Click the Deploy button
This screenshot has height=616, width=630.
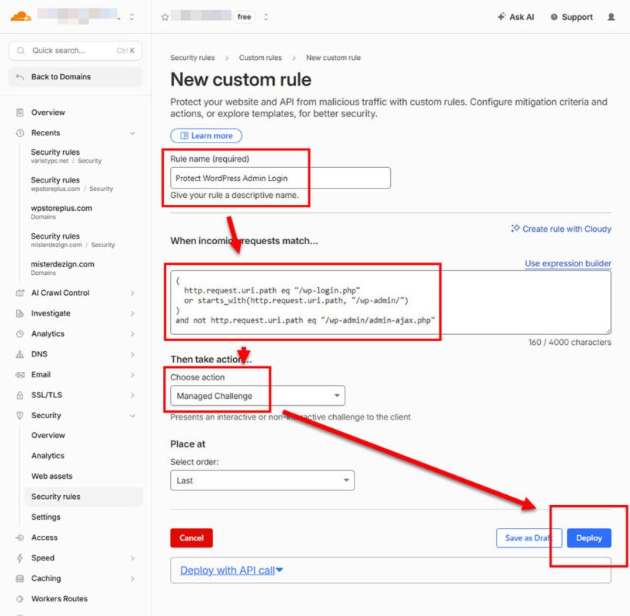[x=589, y=538]
